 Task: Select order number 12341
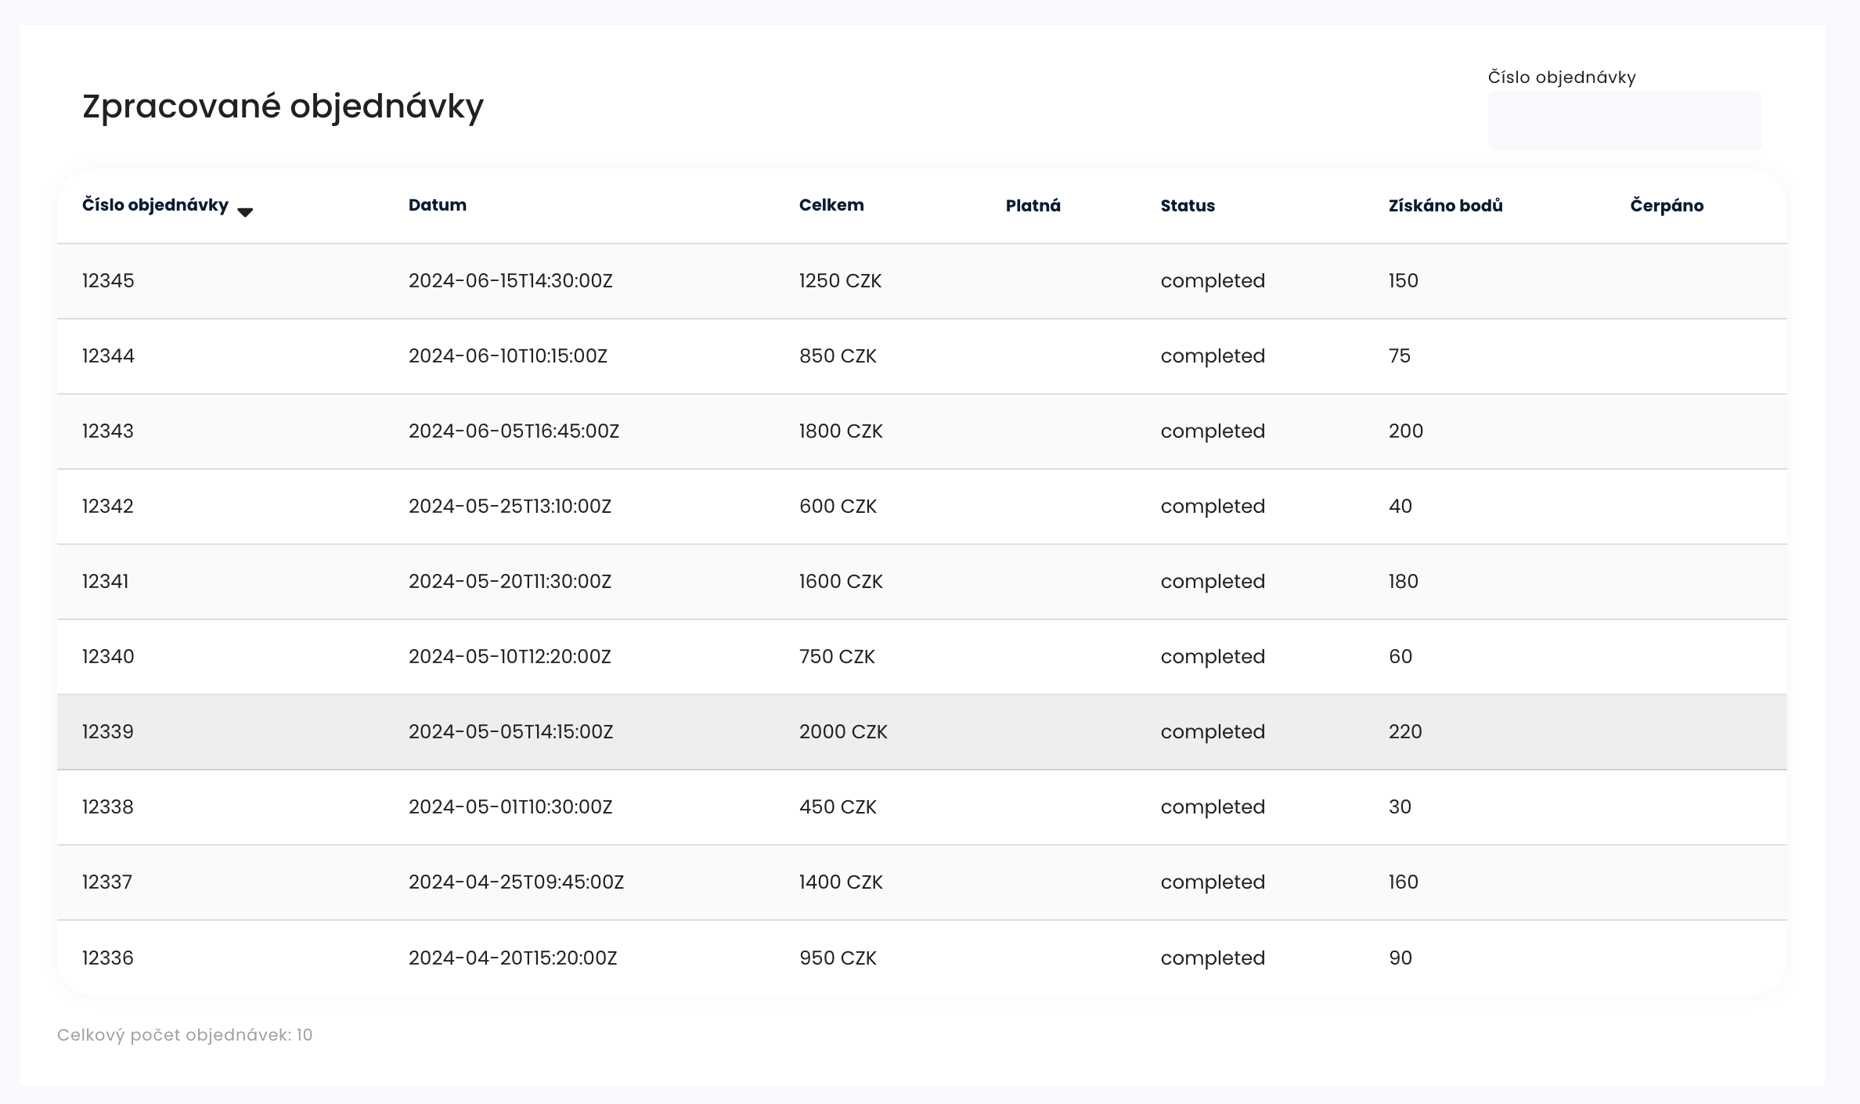click(x=106, y=582)
